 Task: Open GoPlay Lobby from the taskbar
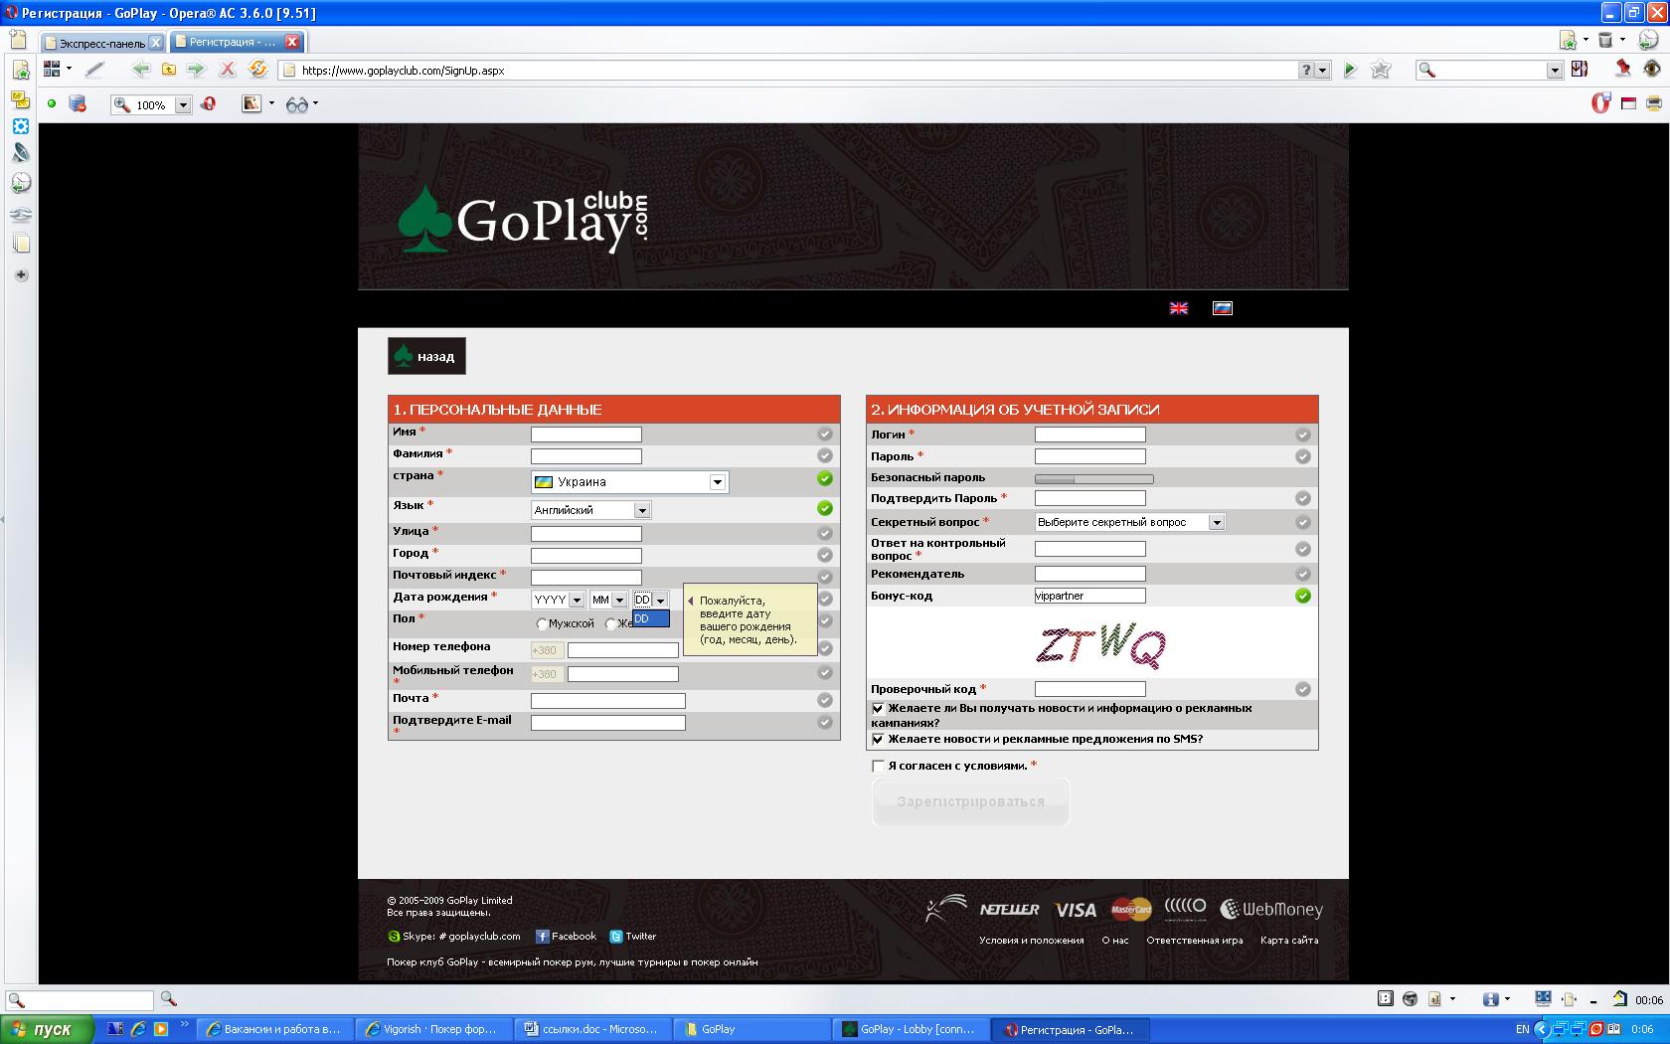911,1029
